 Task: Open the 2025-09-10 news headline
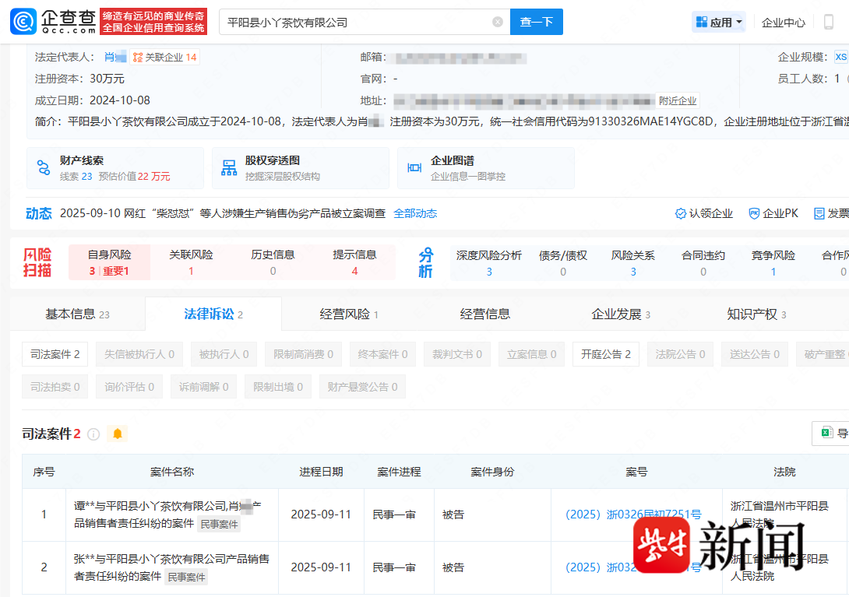click(223, 213)
